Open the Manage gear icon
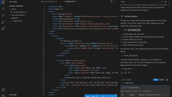The image size is (172, 97). pos(3,96)
